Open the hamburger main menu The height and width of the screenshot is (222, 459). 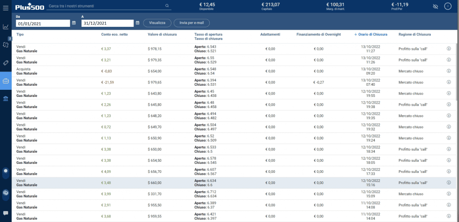point(5,8)
